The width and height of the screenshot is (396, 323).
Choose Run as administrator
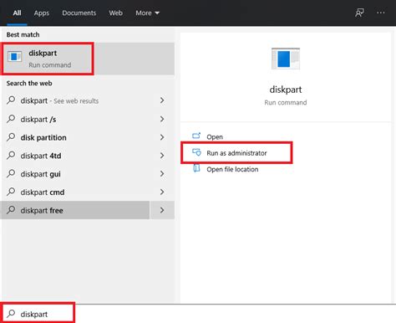[x=236, y=153]
